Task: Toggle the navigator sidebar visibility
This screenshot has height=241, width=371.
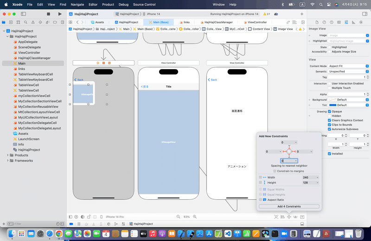Action: coord(24,14)
